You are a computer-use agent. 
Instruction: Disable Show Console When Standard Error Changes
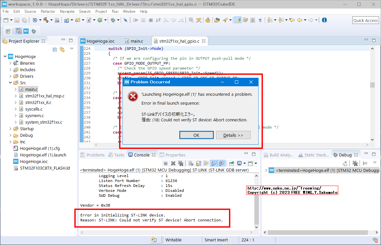(x=220, y=163)
